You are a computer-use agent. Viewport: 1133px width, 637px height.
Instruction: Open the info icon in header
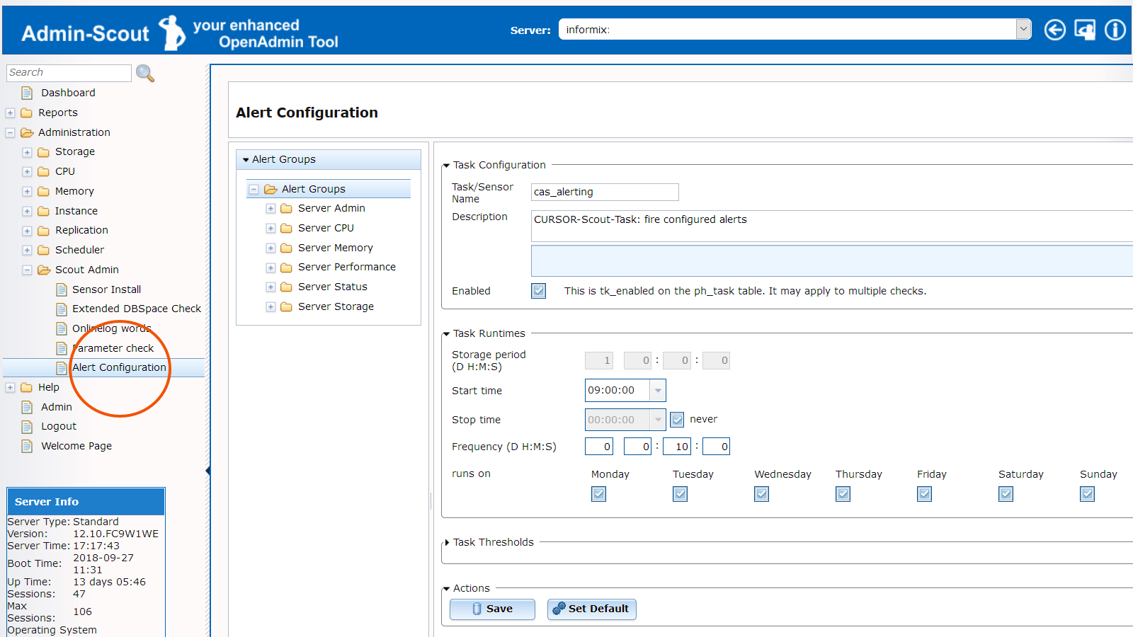(x=1115, y=30)
